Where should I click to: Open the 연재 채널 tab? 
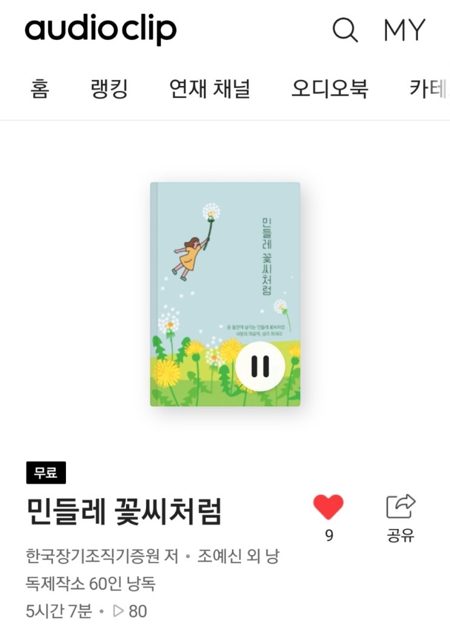point(210,88)
